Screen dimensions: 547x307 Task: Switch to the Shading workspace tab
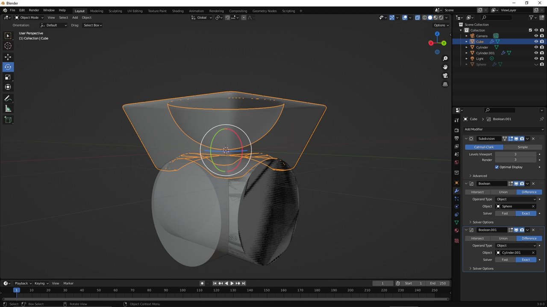point(178,11)
